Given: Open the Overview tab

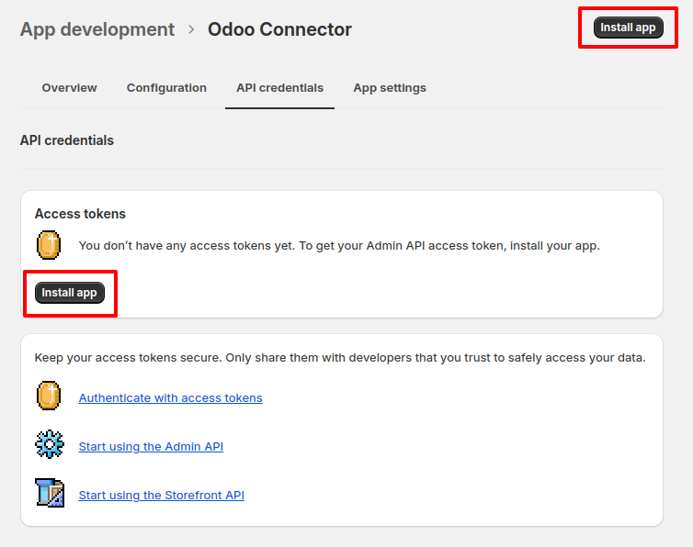Looking at the screenshot, I should click(69, 88).
